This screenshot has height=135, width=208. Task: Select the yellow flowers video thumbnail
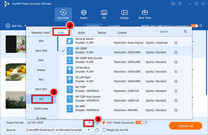pos(16,72)
